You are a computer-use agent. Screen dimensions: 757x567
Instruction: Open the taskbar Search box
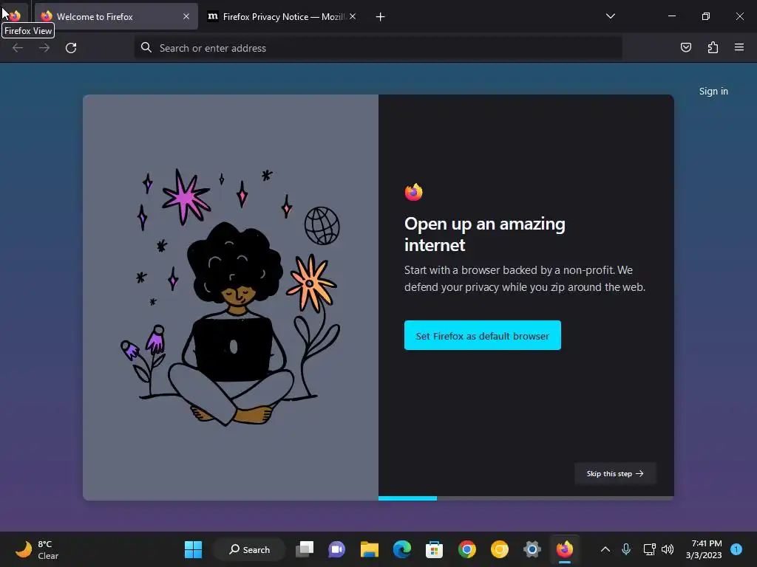249,549
